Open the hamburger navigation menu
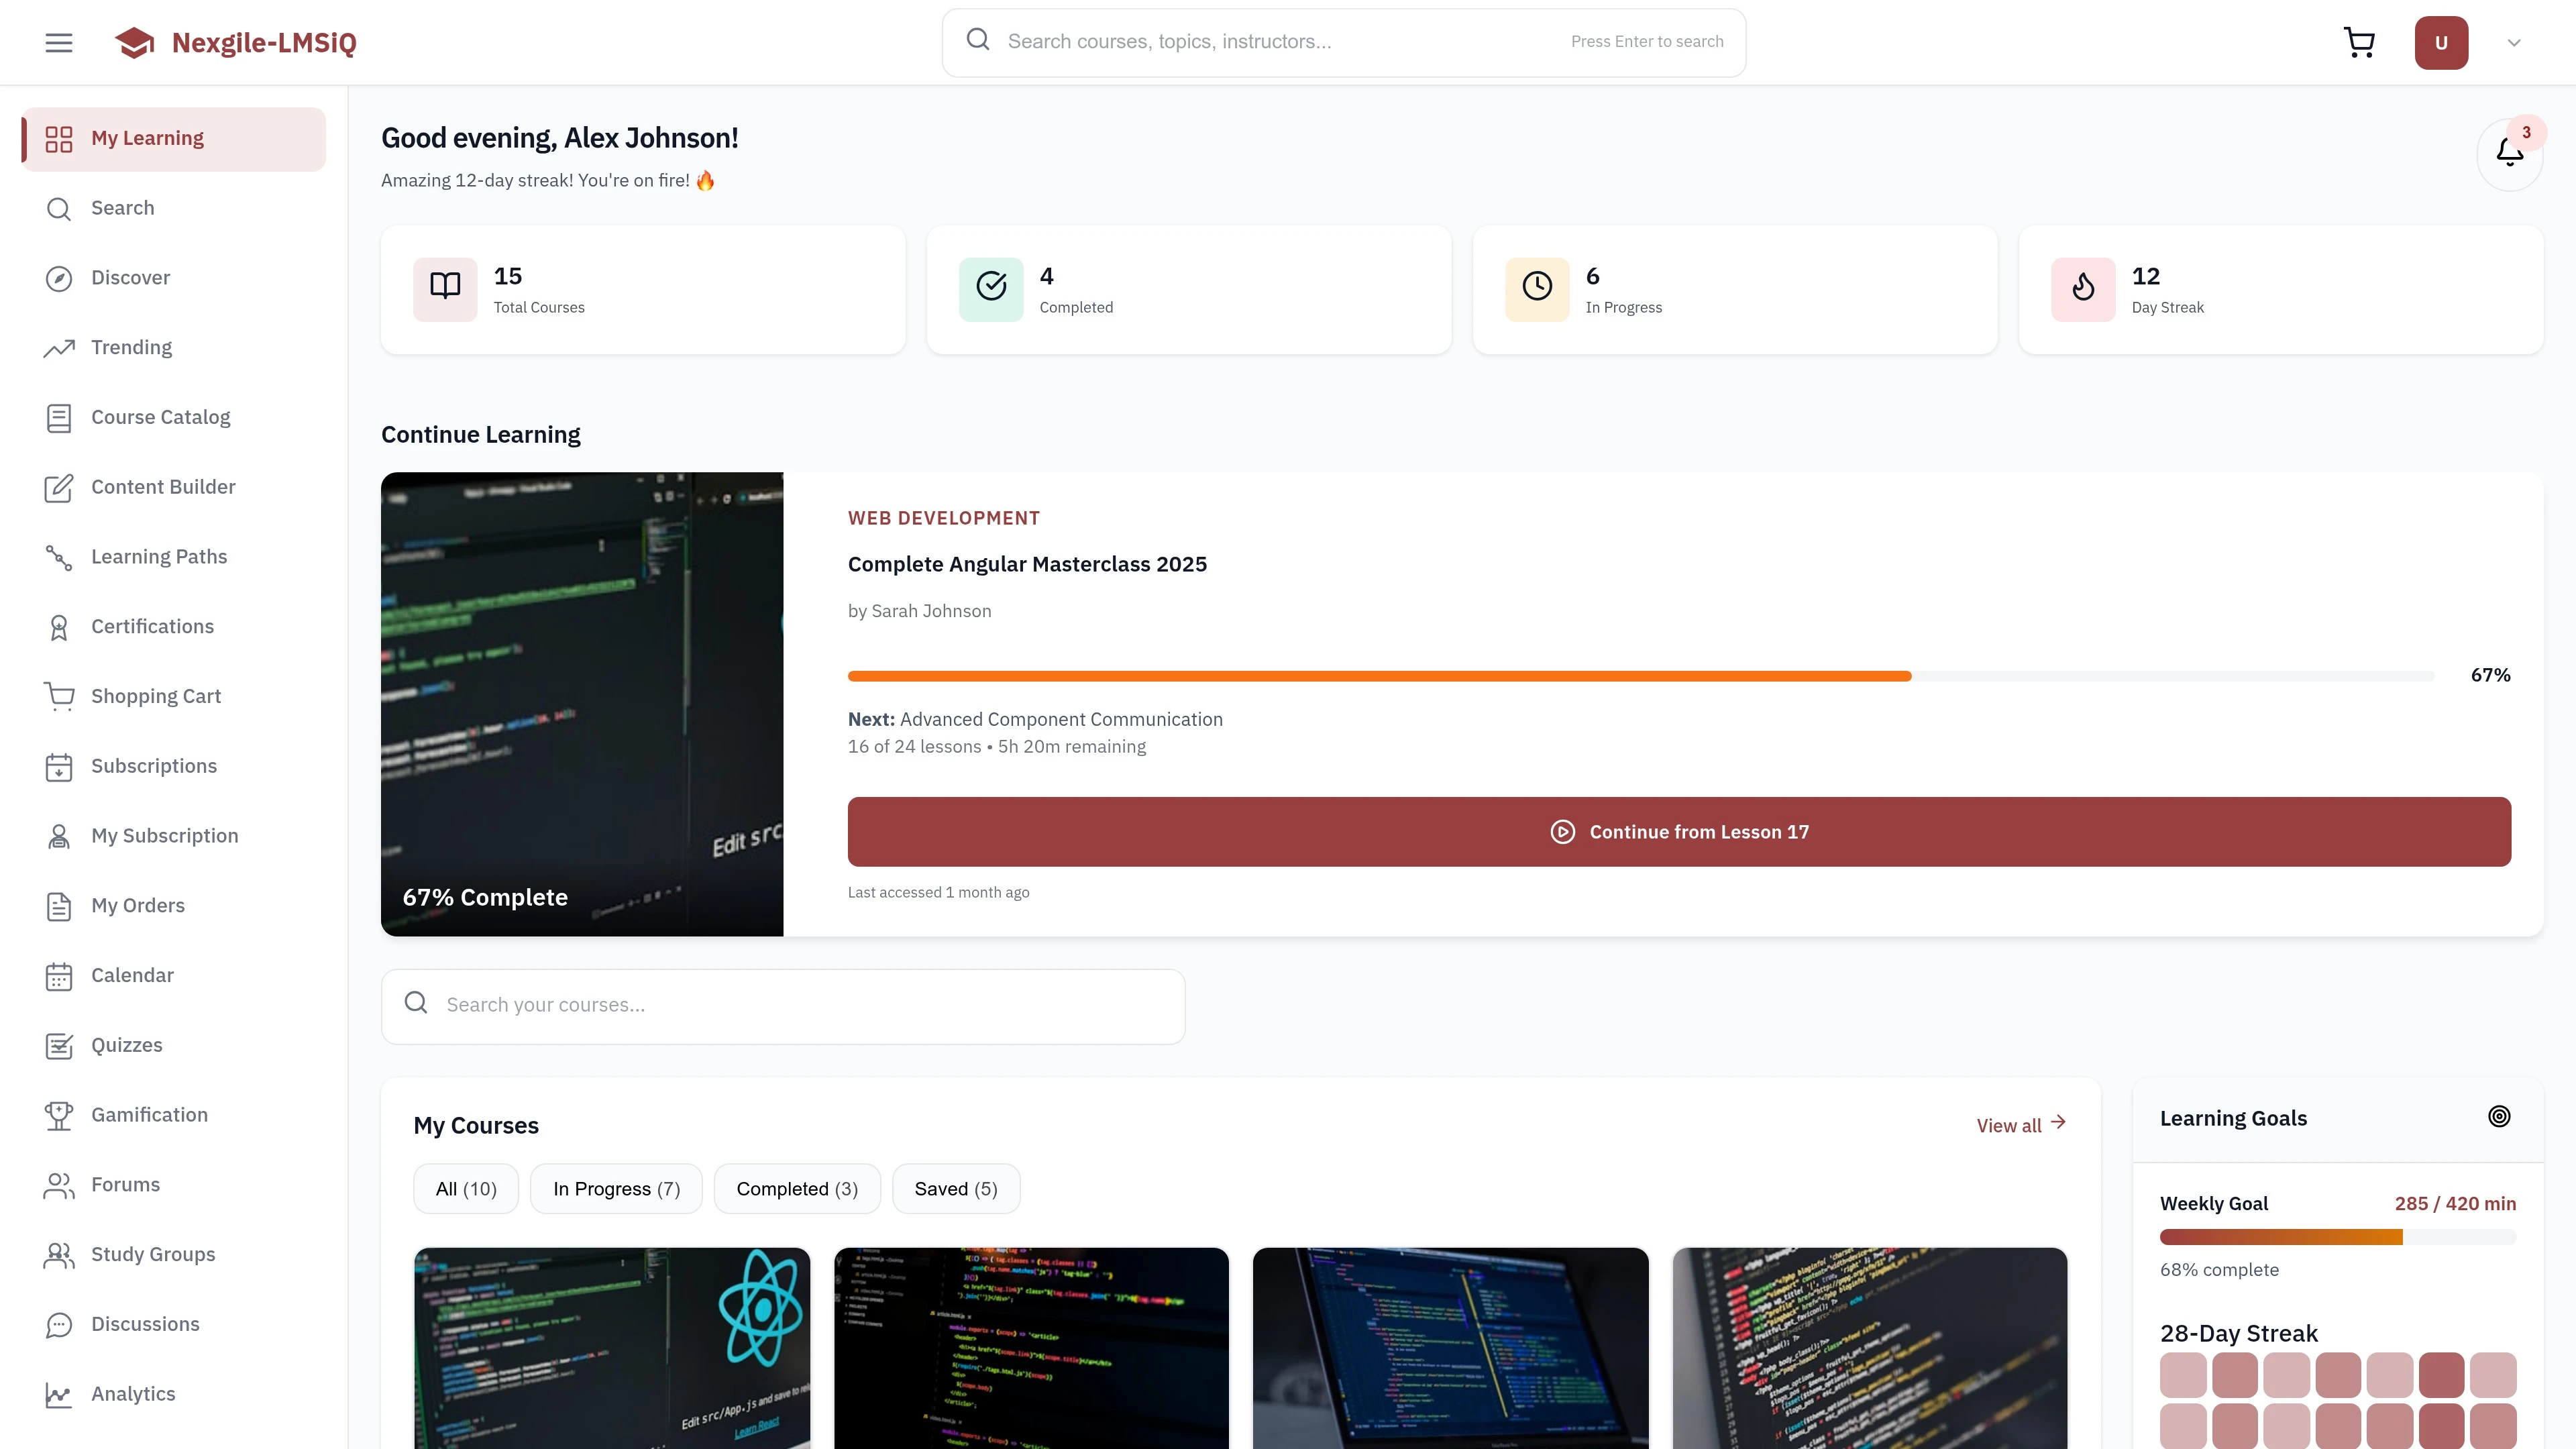 58,42
